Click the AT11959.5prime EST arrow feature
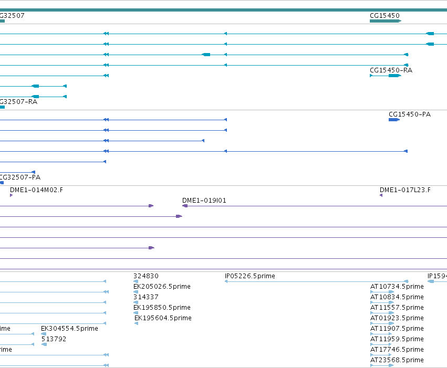 [381, 345]
